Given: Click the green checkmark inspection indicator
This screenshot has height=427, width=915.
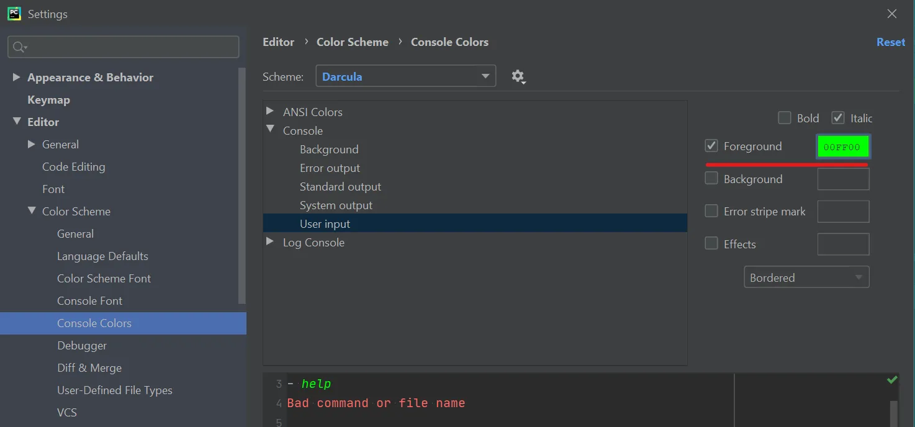Looking at the screenshot, I should 892,379.
